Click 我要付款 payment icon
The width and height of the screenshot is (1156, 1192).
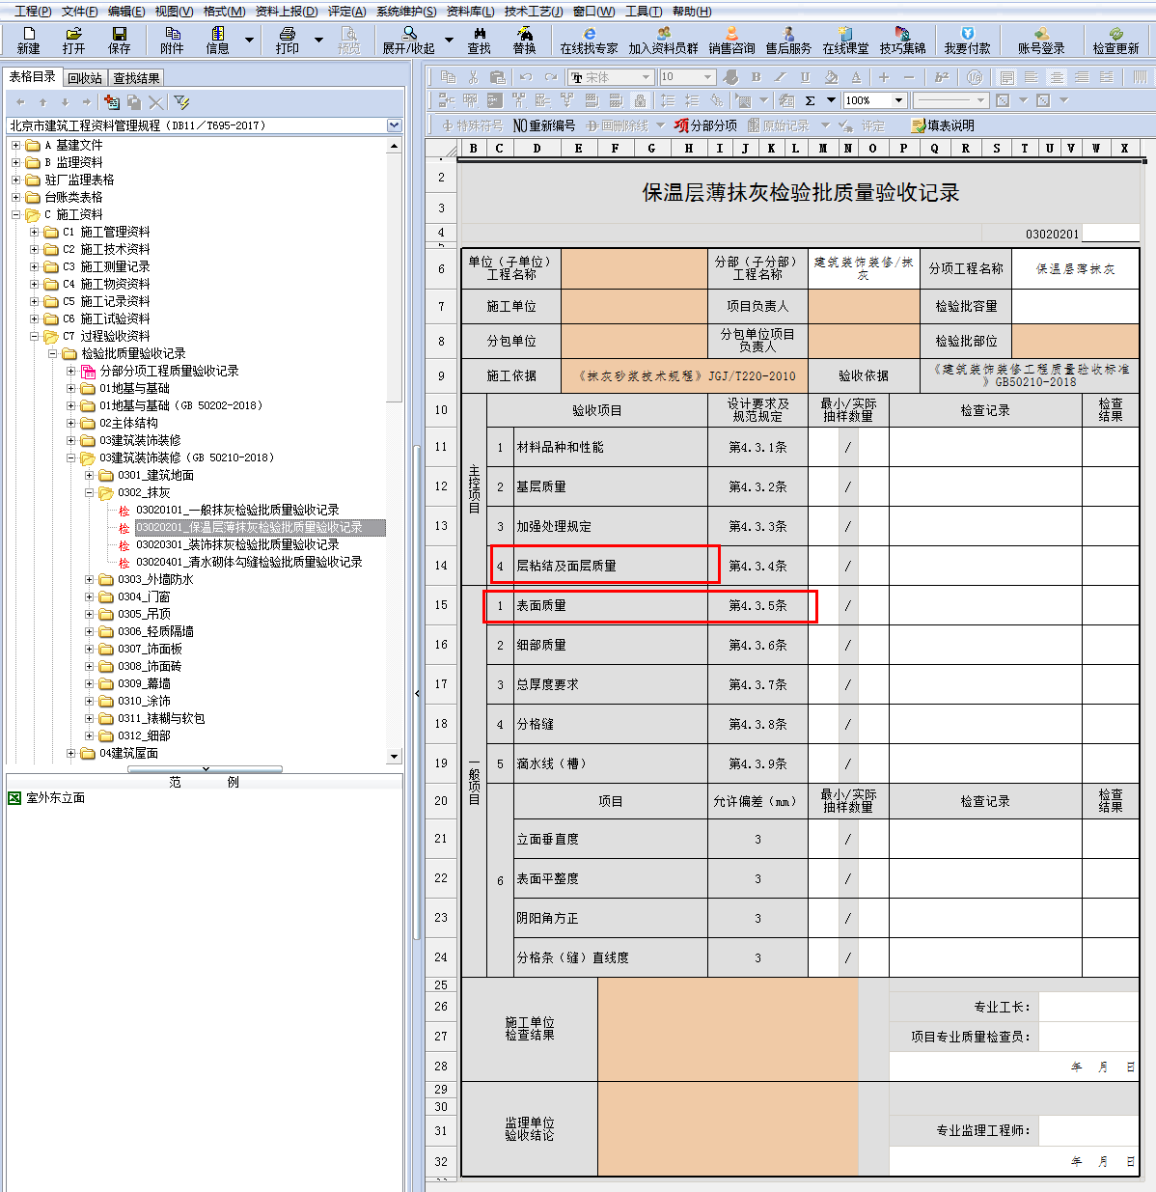point(967,40)
